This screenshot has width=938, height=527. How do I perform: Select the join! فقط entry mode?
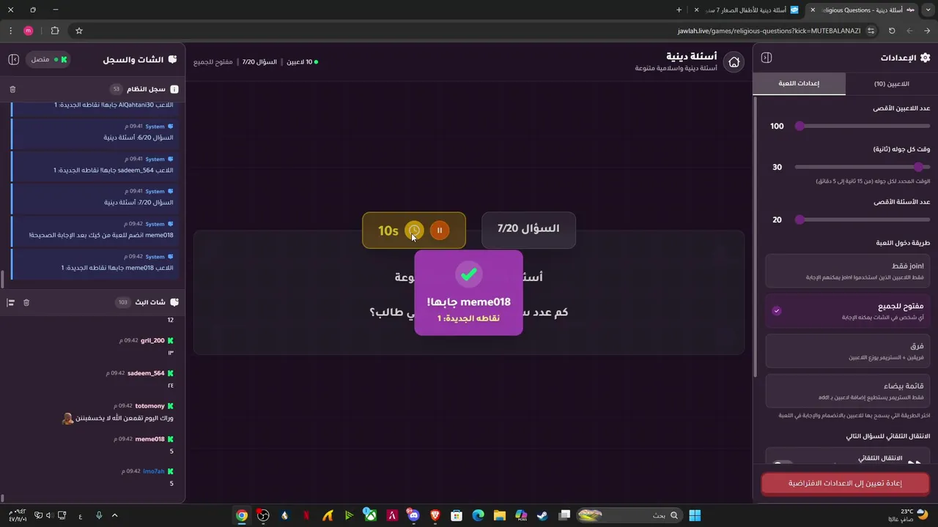(x=848, y=271)
